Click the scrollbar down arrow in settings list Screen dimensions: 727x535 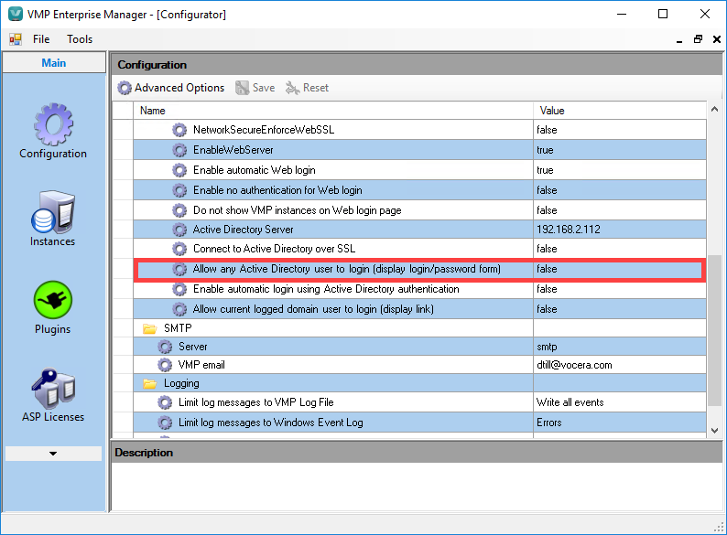tap(714, 431)
